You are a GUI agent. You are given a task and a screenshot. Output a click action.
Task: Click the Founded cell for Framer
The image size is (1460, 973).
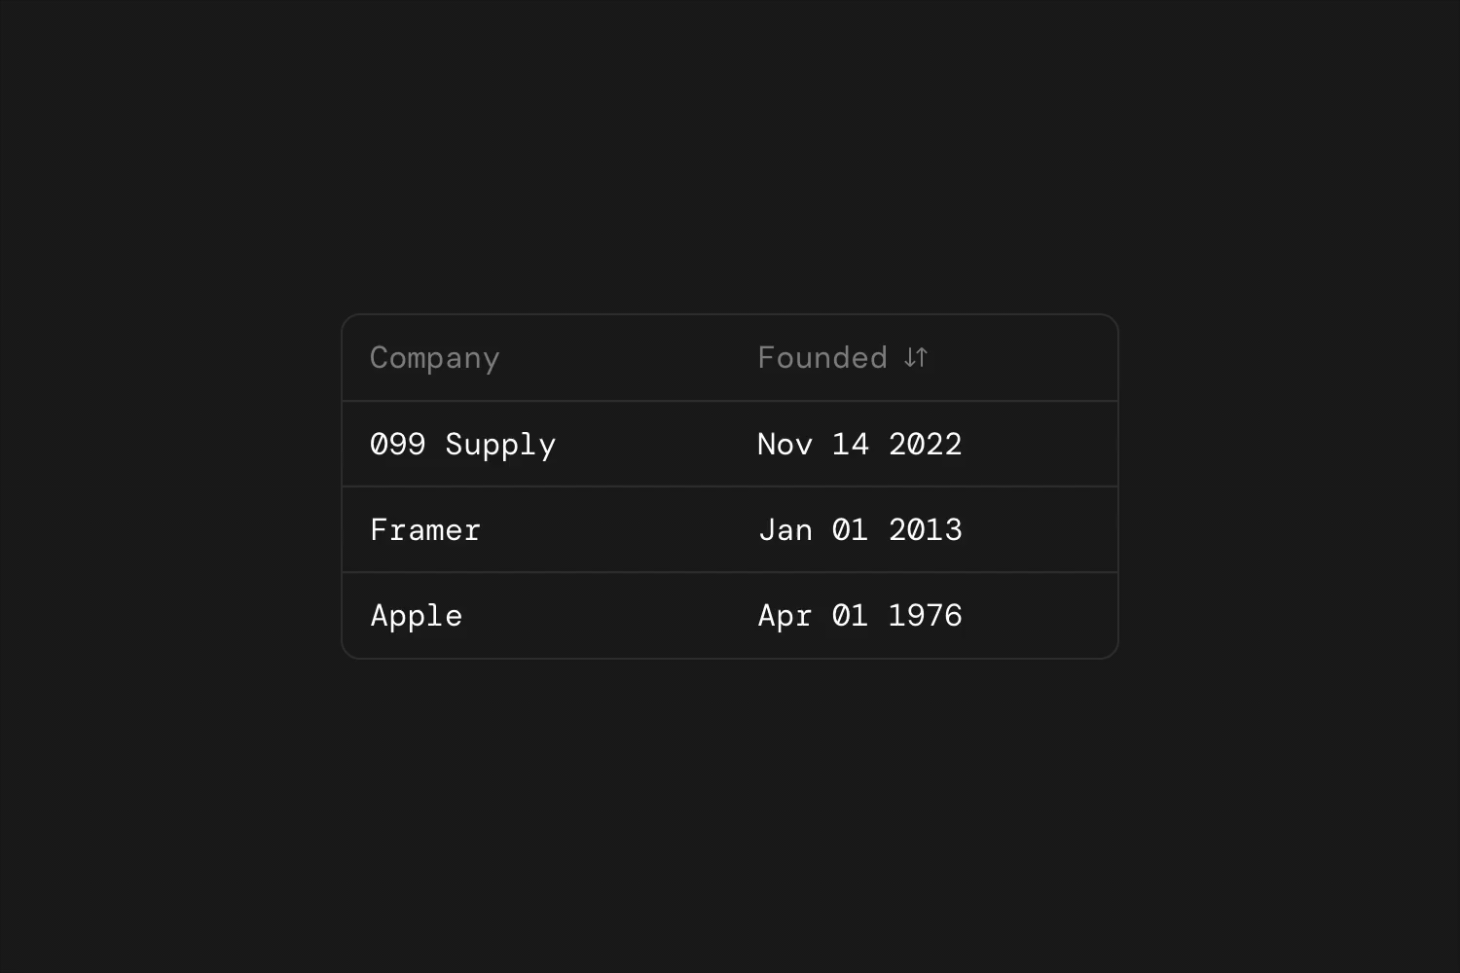click(859, 529)
